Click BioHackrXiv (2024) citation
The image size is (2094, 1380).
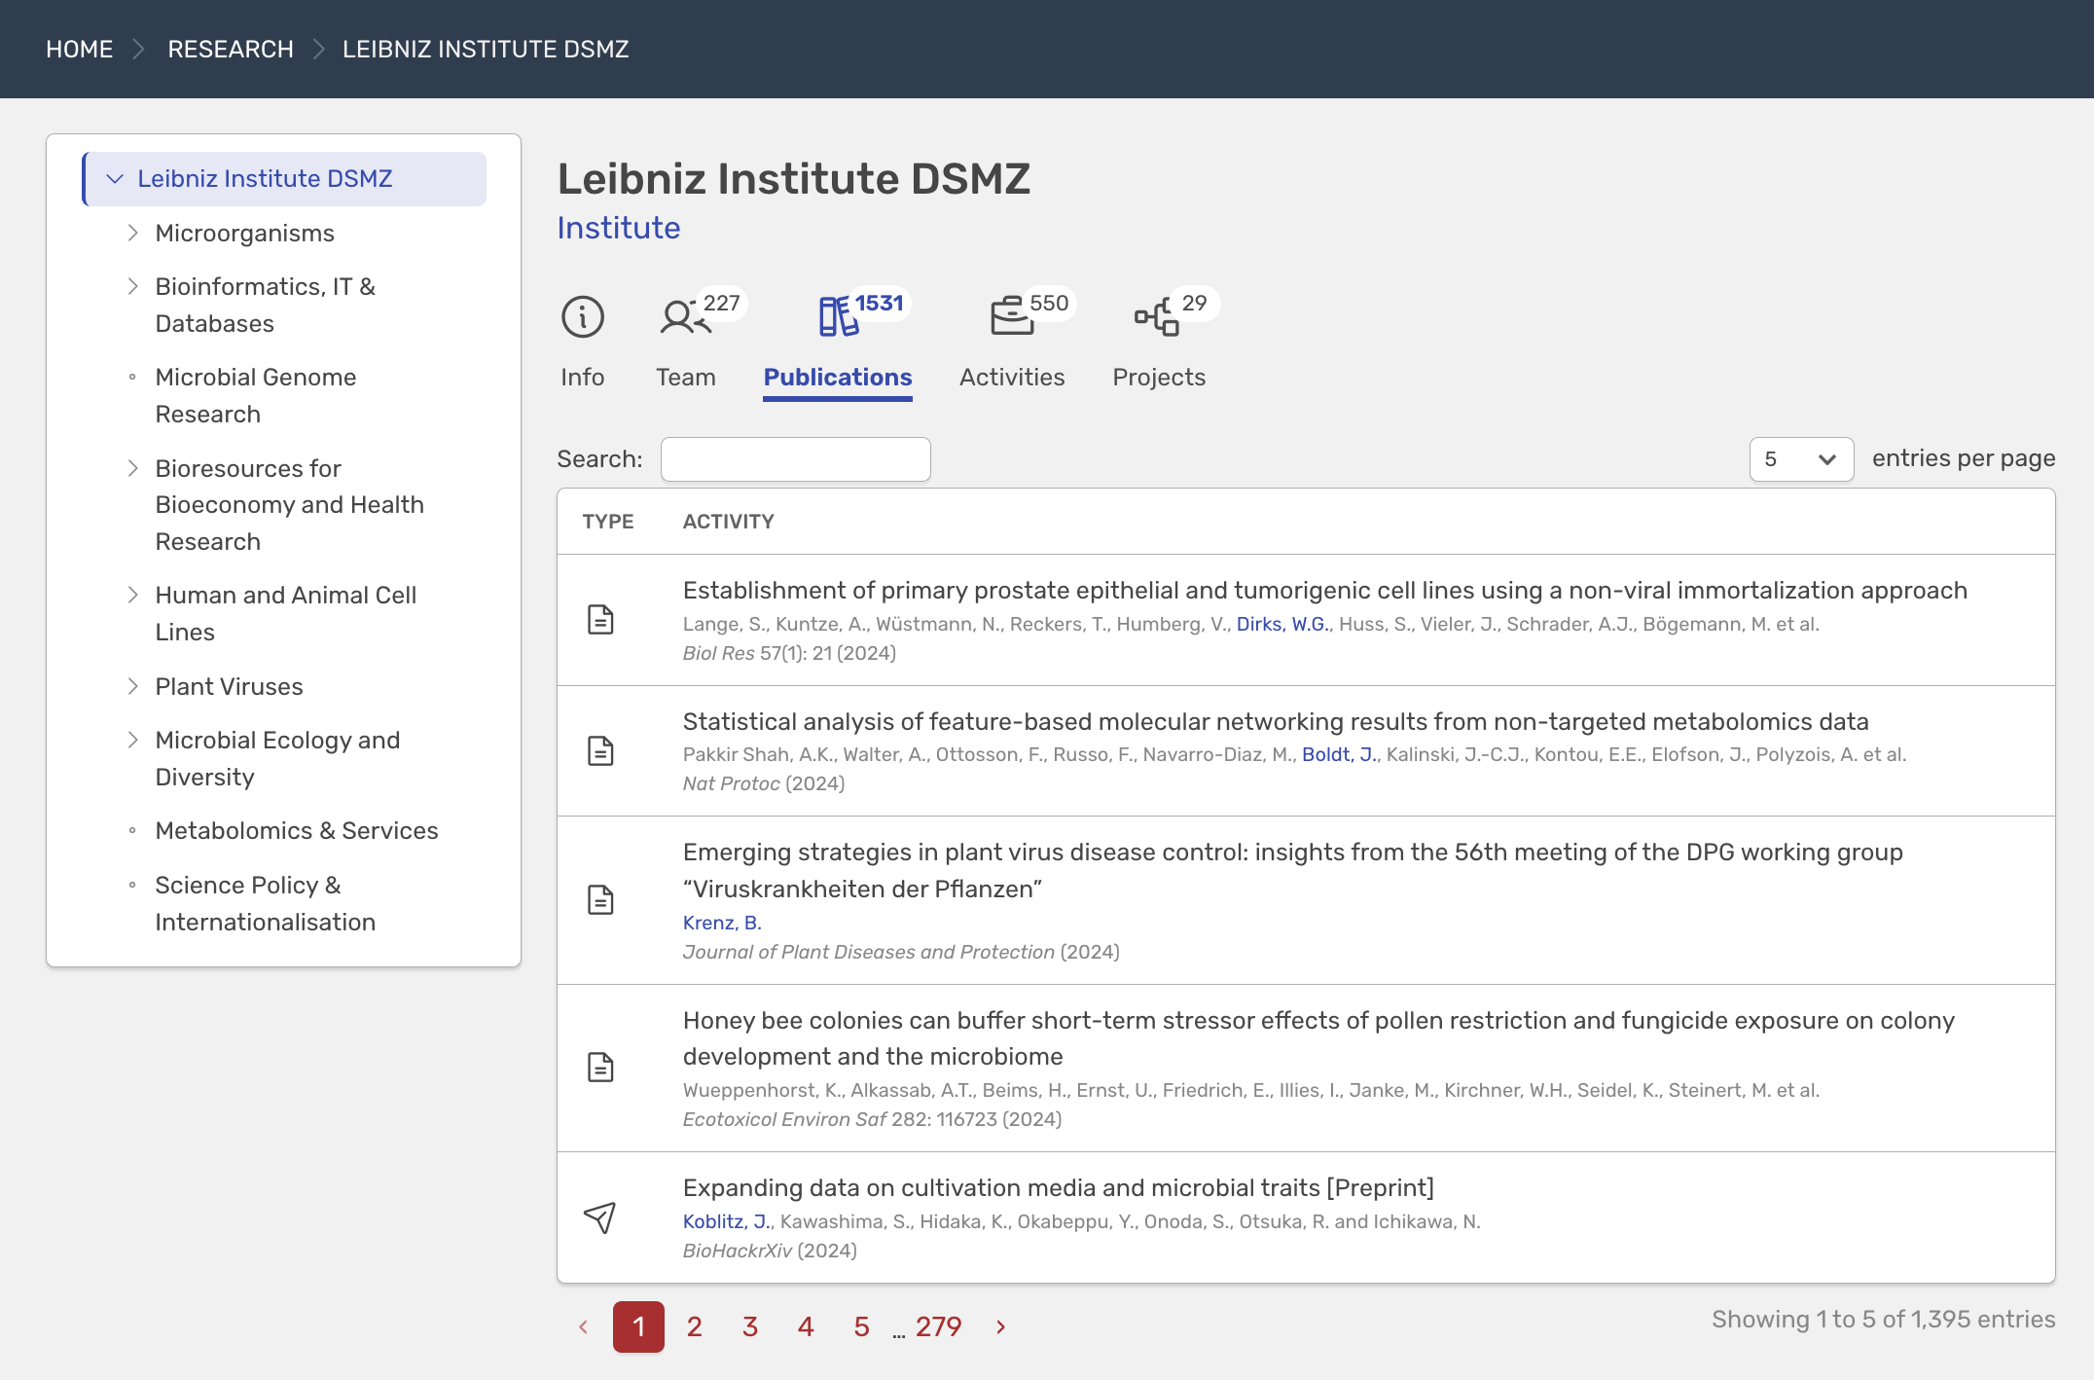click(770, 1251)
